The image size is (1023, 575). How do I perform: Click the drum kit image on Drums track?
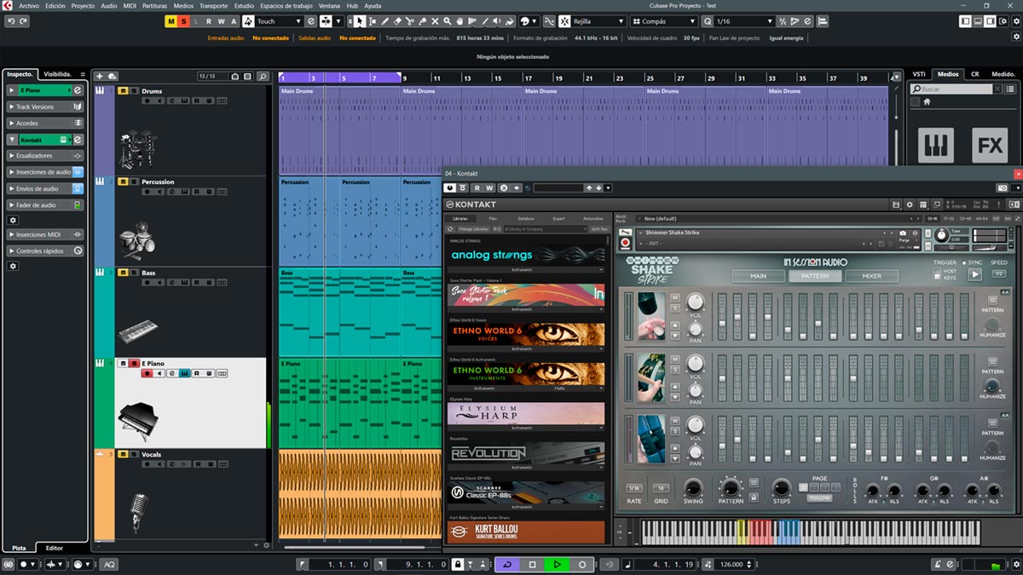pos(137,150)
